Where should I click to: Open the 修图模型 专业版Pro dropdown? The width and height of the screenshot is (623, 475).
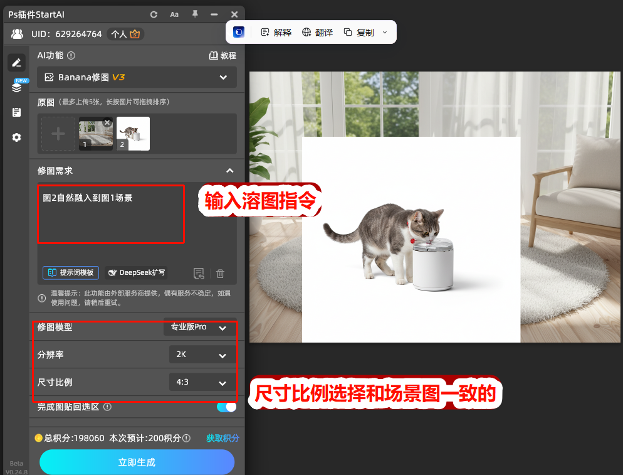click(201, 327)
